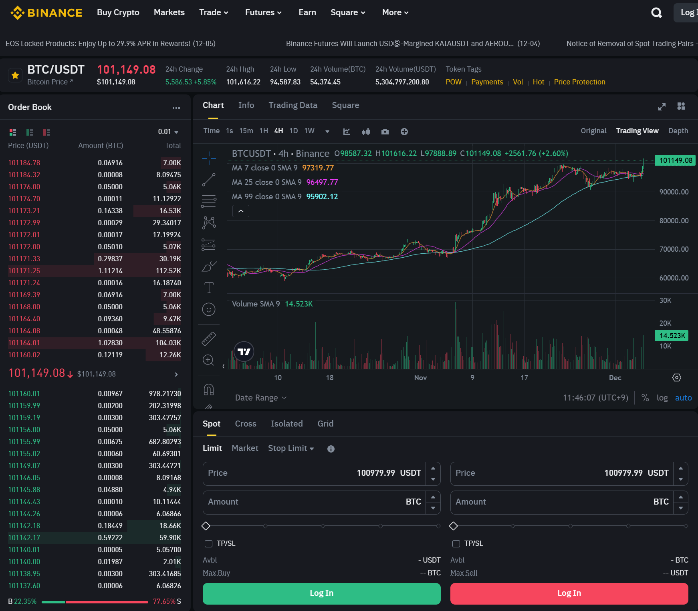Screen dimensions: 698x611
Task: Open the order book 0.01 precision dropdown
Action: tap(168, 132)
